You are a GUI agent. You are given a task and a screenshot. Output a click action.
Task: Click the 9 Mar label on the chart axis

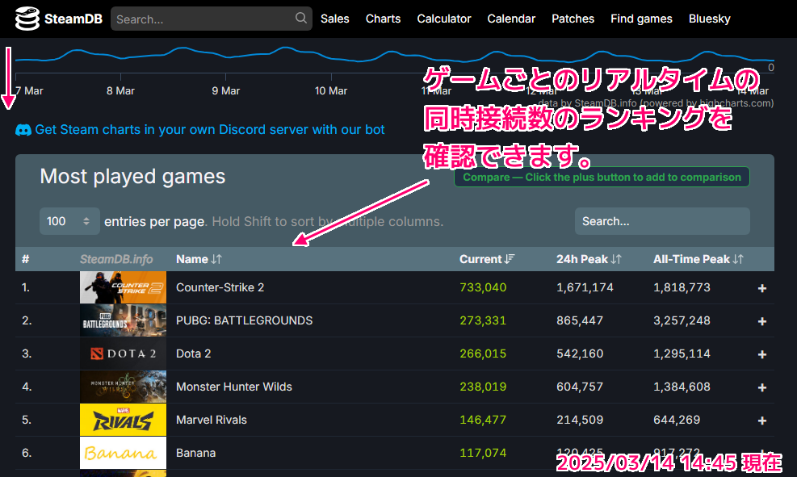tap(225, 91)
